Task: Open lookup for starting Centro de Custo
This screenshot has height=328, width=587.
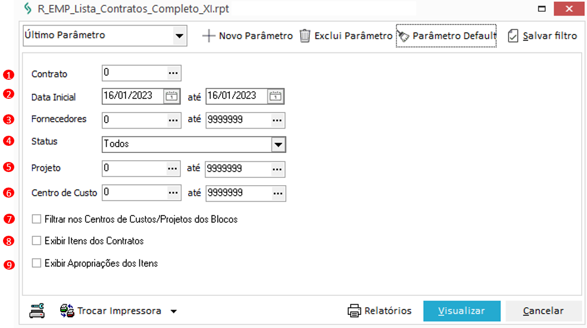Action: (x=173, y=193)
